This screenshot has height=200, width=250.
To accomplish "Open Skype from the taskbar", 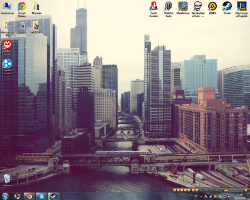I will [41, 196].
